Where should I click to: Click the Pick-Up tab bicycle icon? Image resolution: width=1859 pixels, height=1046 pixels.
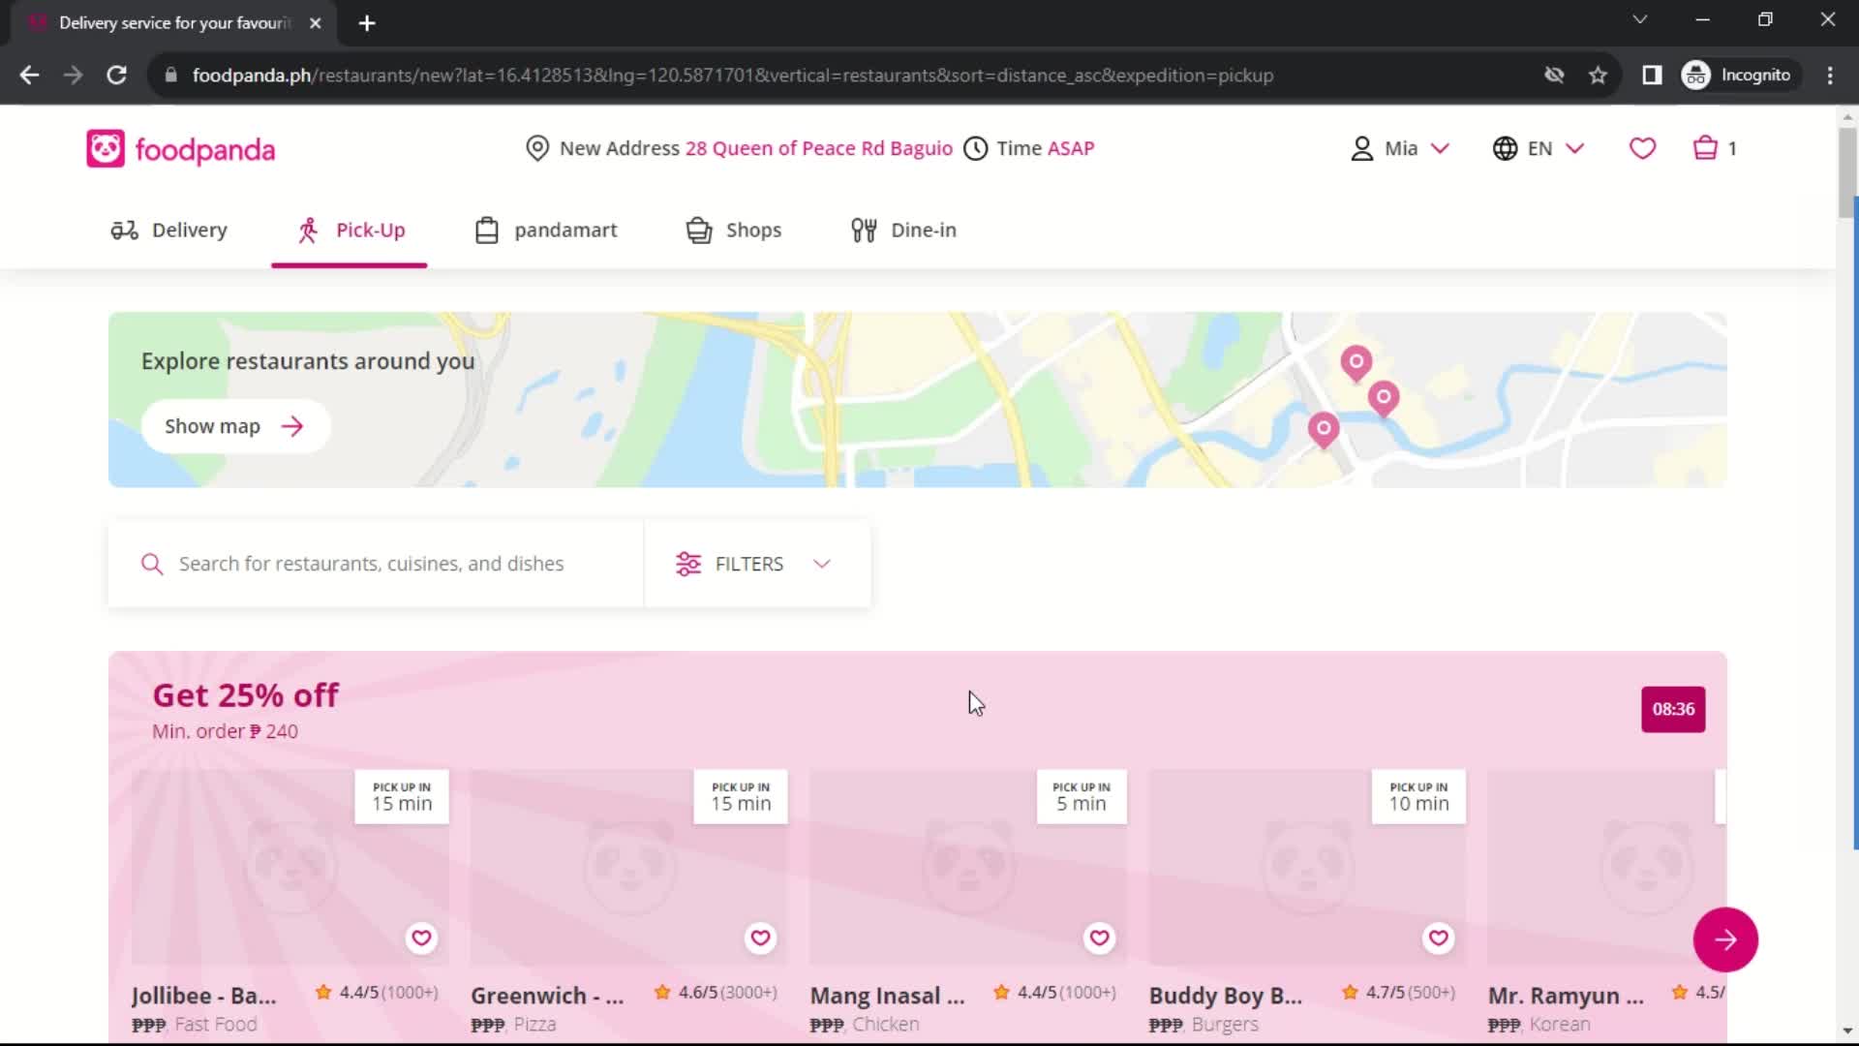tap(306, 229)
